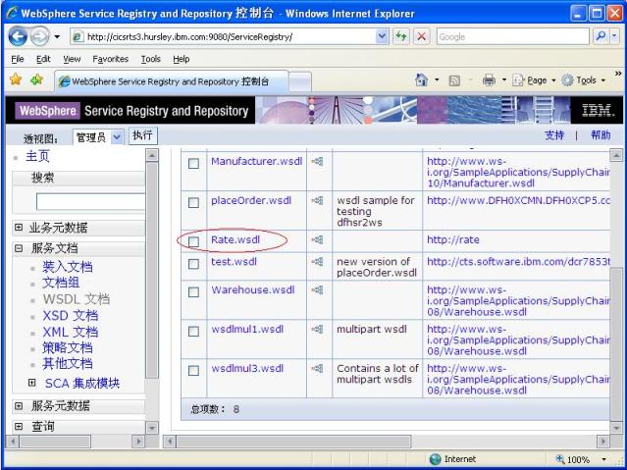The height and width of the screenshot is (470, 627).
Task: Click the Add to Favorites icon
Action: 36,79
